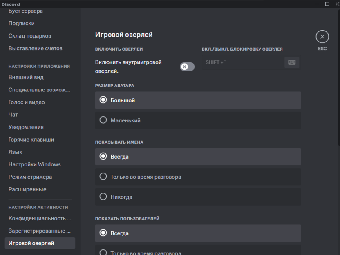This screenshot has height=255, width=340.
Task: Select the Большой avatar size option
Action: click(x=198, y=100)
